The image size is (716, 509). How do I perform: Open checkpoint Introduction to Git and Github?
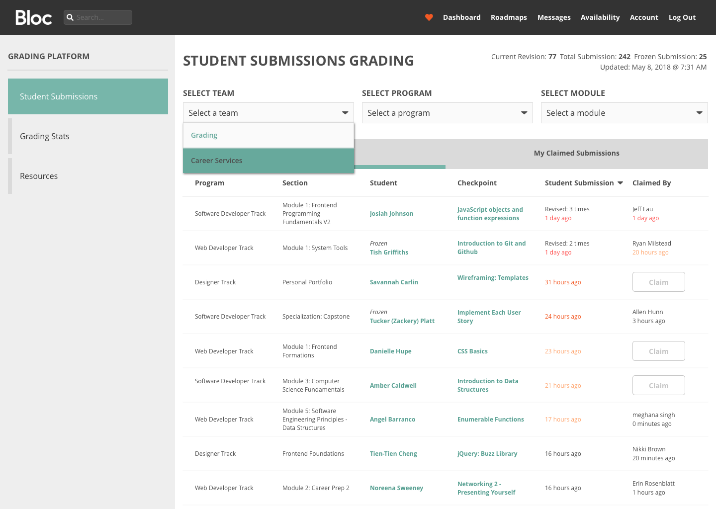point(492,248)
